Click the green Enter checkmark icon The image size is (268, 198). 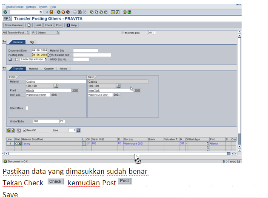(x=6, y=12)
